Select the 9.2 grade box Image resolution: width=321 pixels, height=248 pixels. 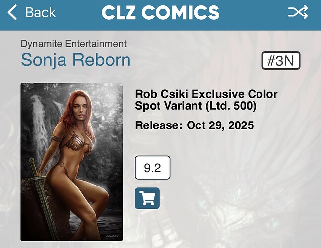152,168
